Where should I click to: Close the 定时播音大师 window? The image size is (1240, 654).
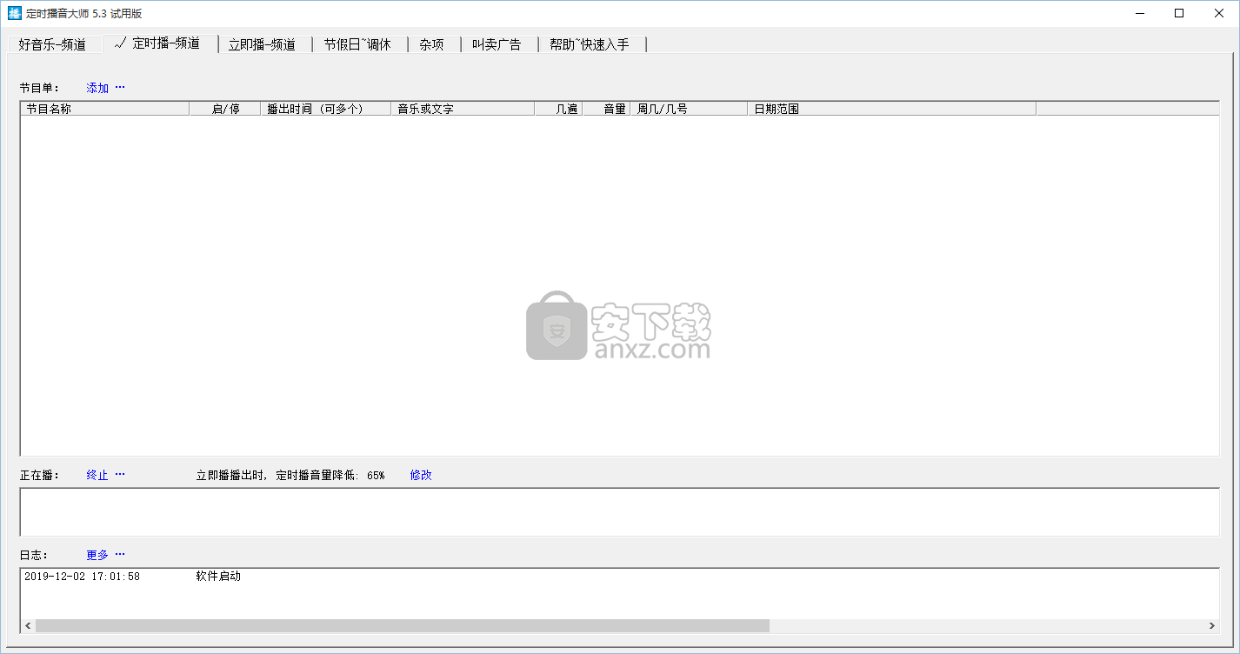coord(1219,13)
